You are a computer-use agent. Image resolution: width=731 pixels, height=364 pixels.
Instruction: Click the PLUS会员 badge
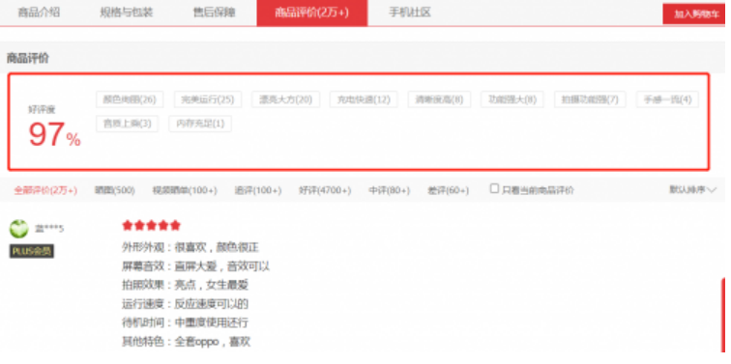pos(32,251)
